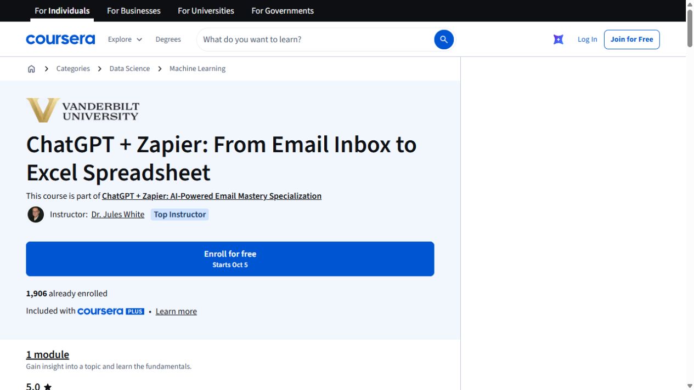Click the Log In link
The image size is (694, 390).
[x=587, y=39]
